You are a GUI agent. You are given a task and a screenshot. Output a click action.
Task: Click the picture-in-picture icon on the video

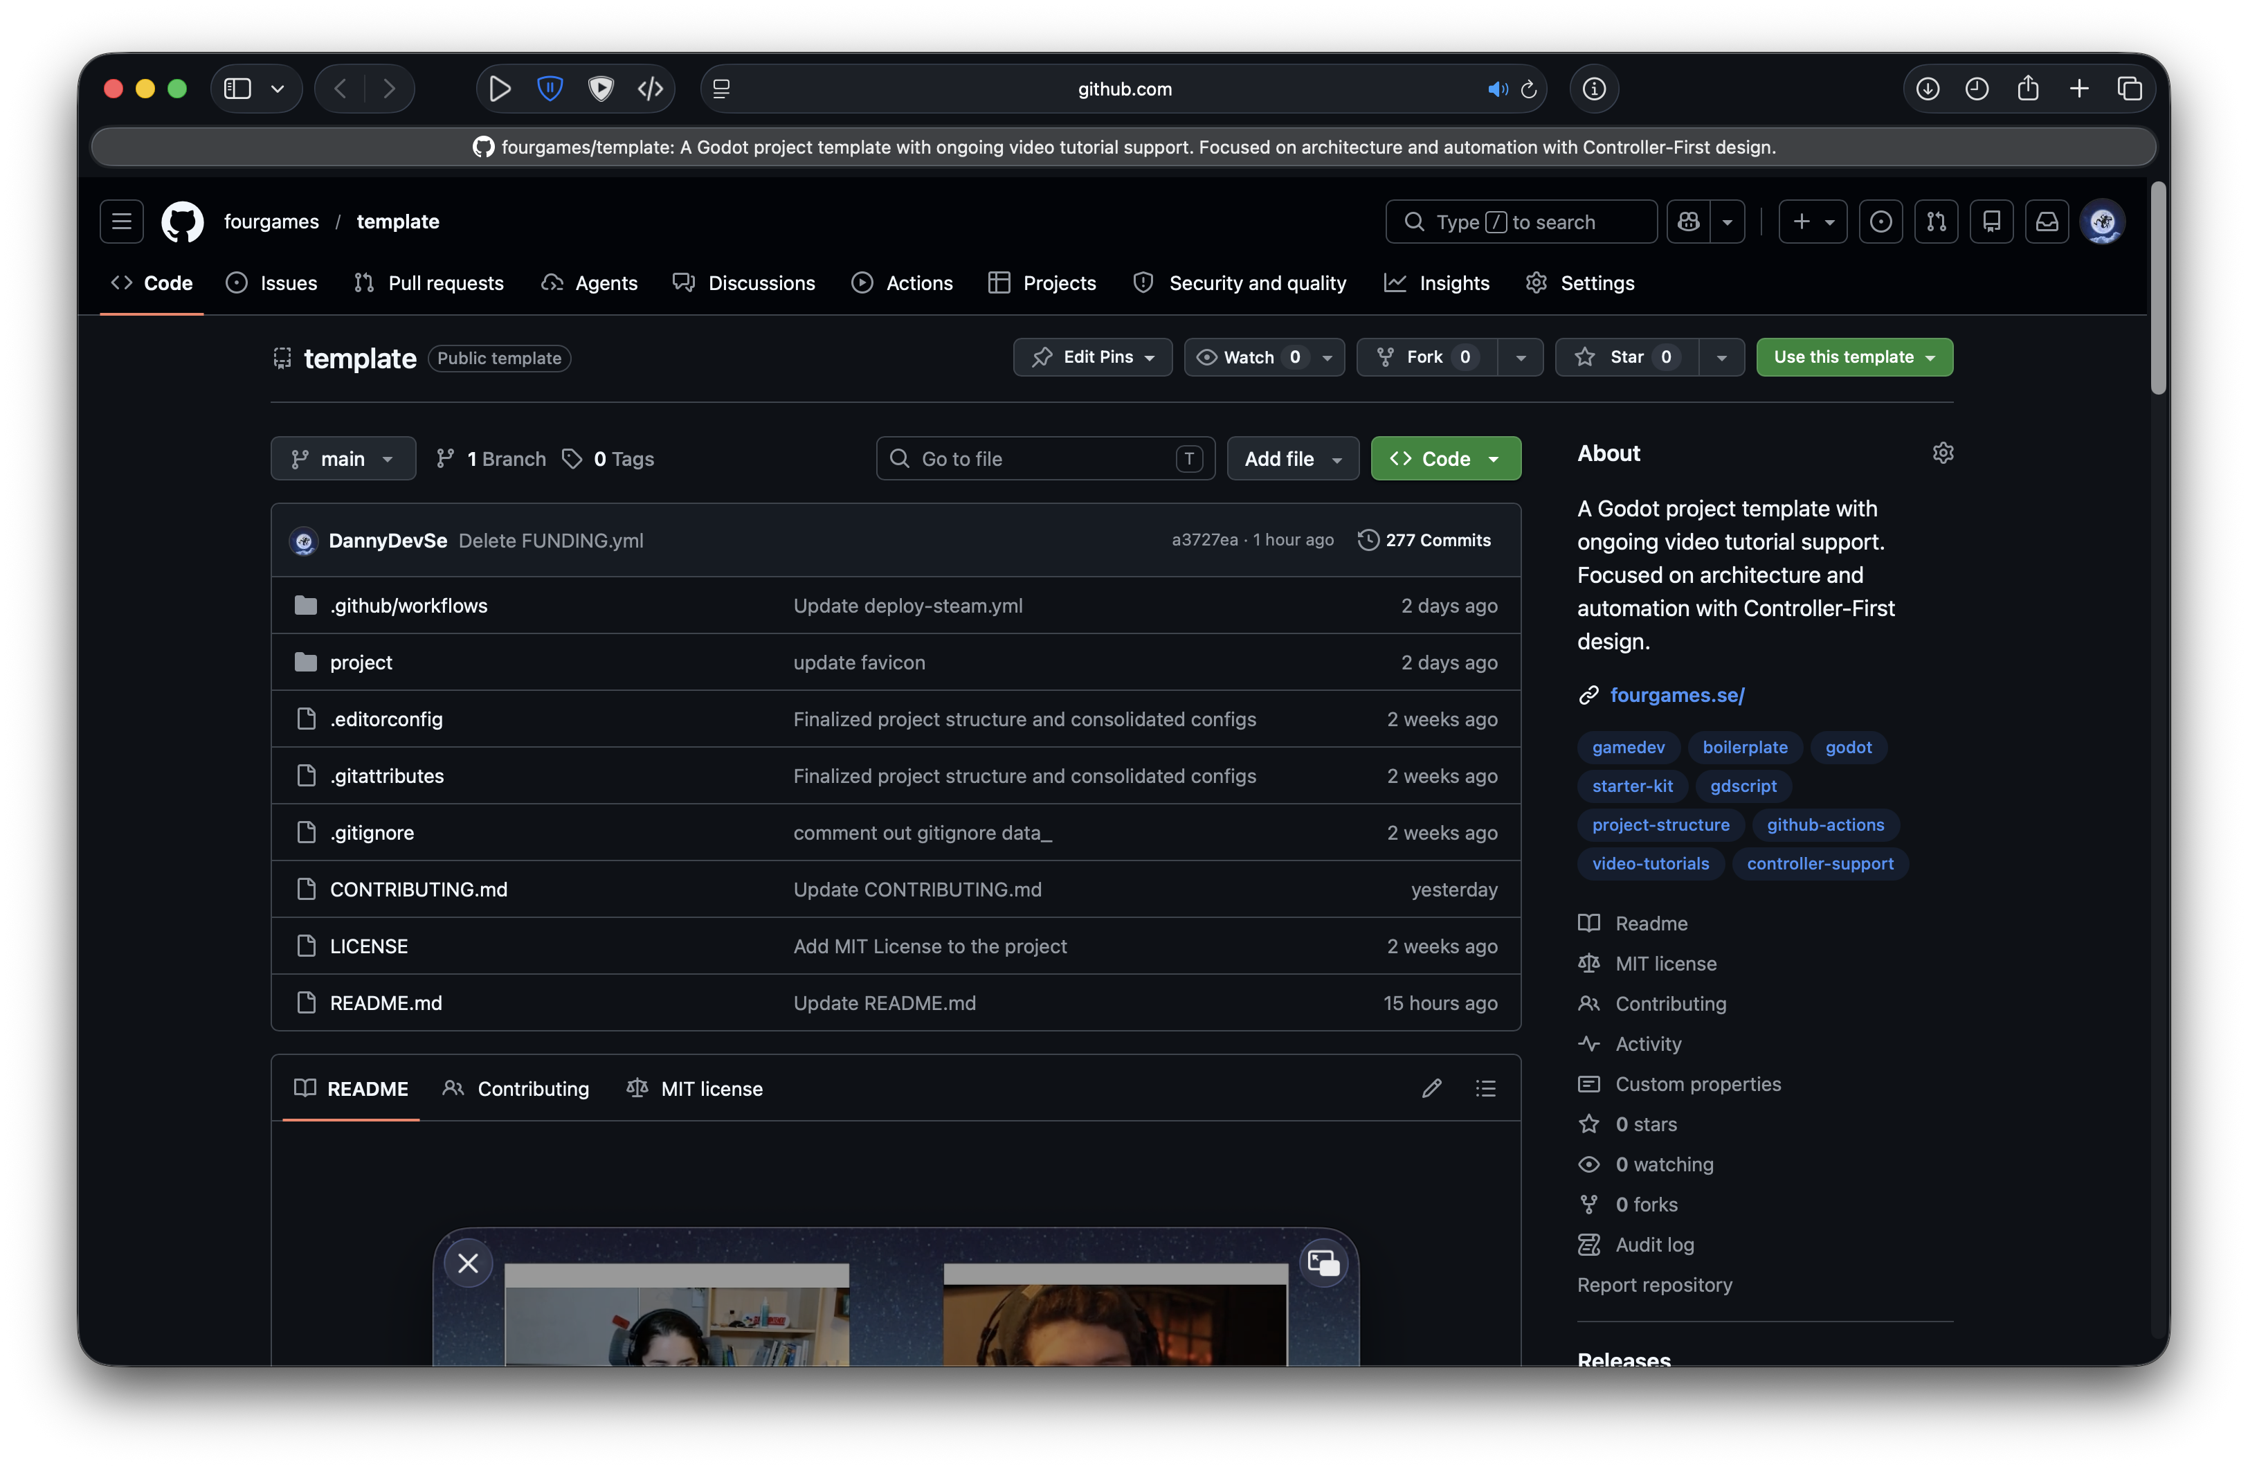tap(1323, 1263)
